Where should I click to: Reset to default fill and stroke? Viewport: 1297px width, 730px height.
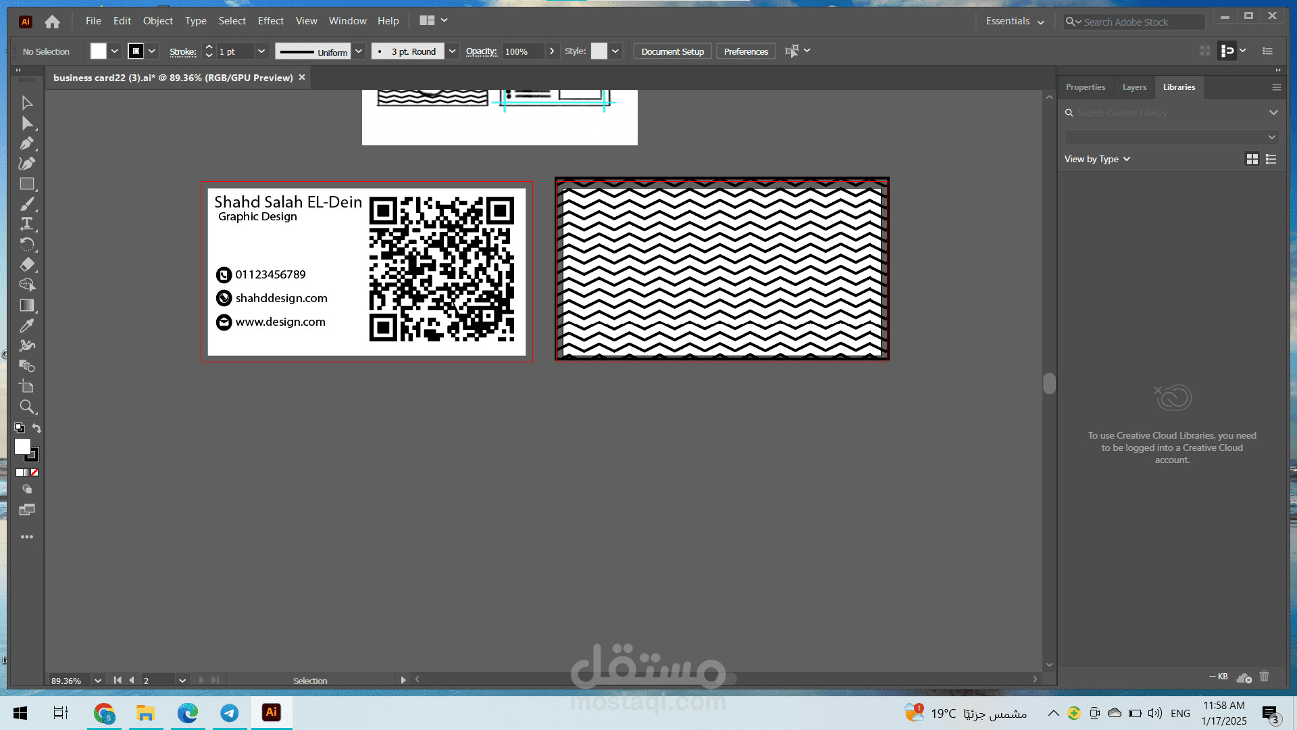(x=20, y=428)
